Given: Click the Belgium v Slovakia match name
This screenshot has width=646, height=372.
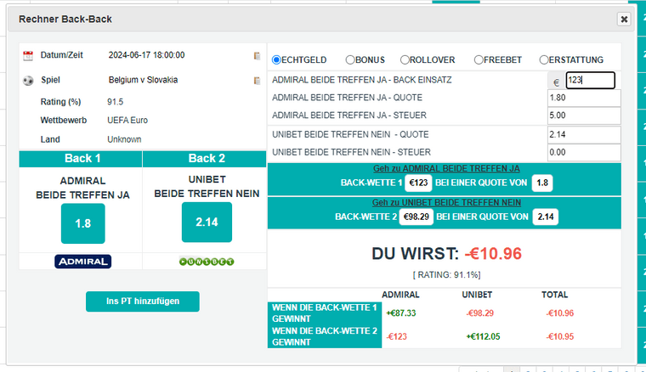Looking at the screenshot, I should pos(143,80).
